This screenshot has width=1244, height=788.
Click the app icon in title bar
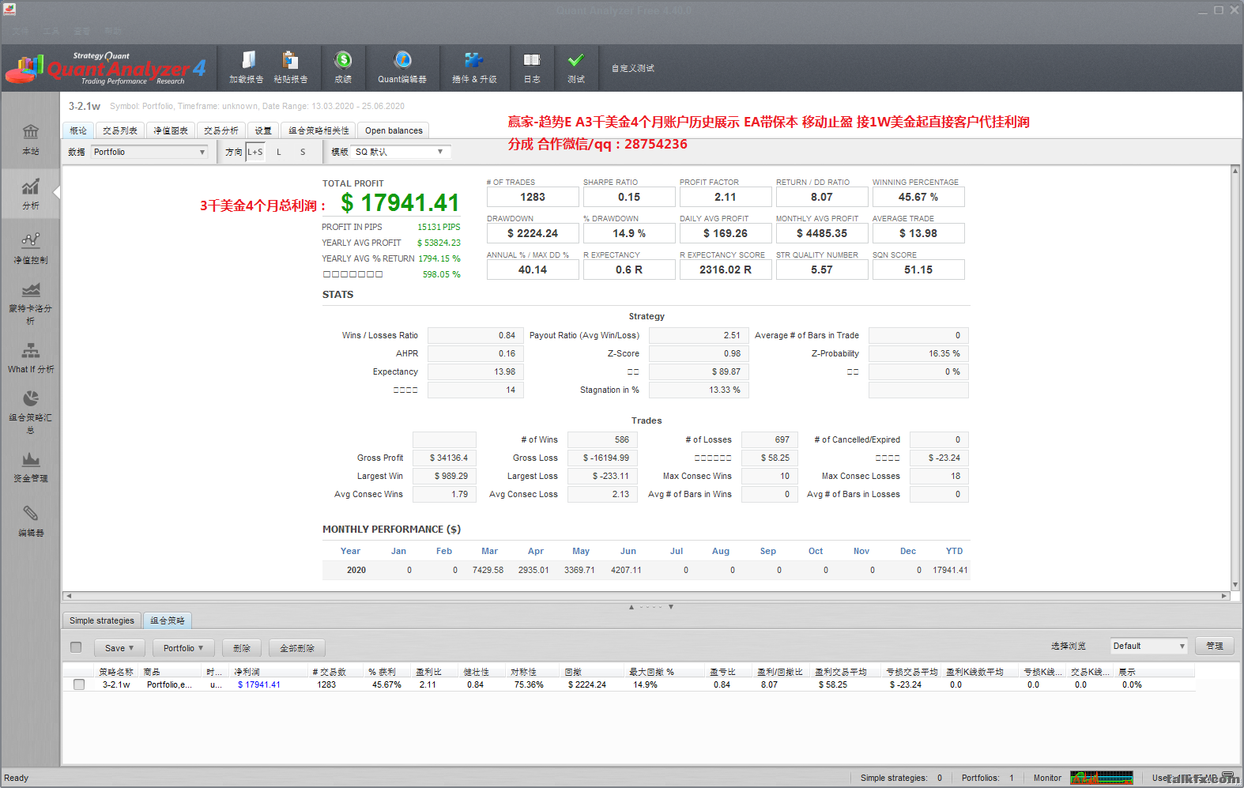tap(9, 9)
